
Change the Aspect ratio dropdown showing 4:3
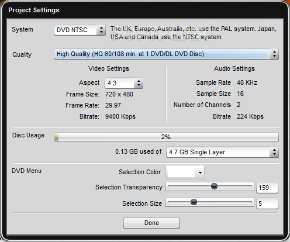(x=124, y=83)
